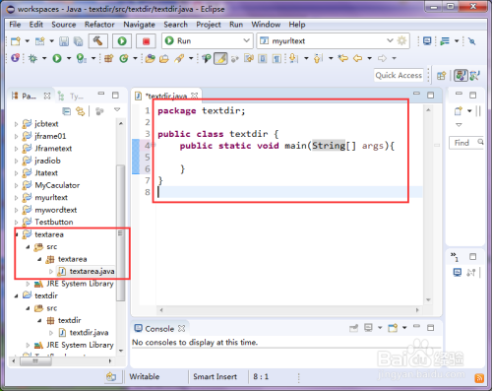This screenshot has height=391, width=492.
Task: Toggle Mark Occurrences highlighter icon
Action: coord(220,58)
